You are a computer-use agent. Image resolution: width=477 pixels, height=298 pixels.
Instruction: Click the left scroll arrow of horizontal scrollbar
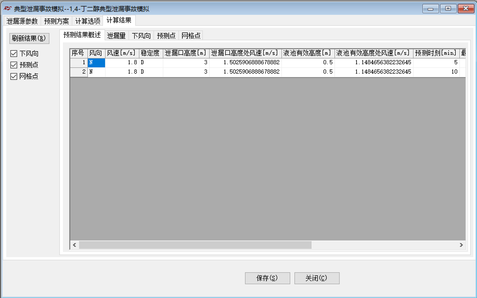pos(75,245)
